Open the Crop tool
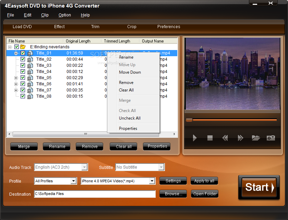Image resolution: width=288 pixels, height=220 pixels. coord(132,27)
